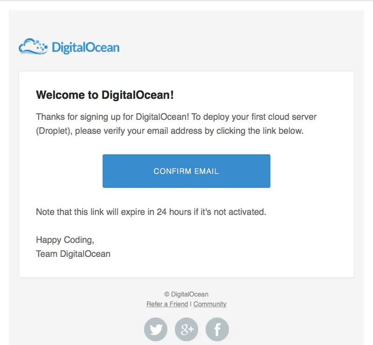Viewport: 373px width, 345px height.
Task: Click the © DigitalOcean copyright text
Action: pos(186,294)
